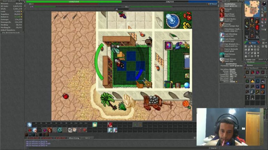Open the Advertising chat tab
This screenshot has width=268, height=150.
tap(74, 138)
